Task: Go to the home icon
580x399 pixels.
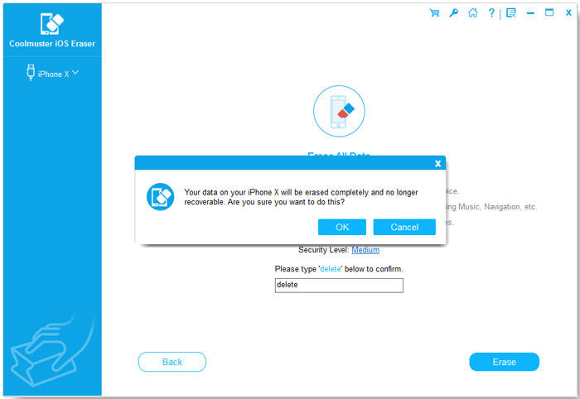Action: (473, 13)
